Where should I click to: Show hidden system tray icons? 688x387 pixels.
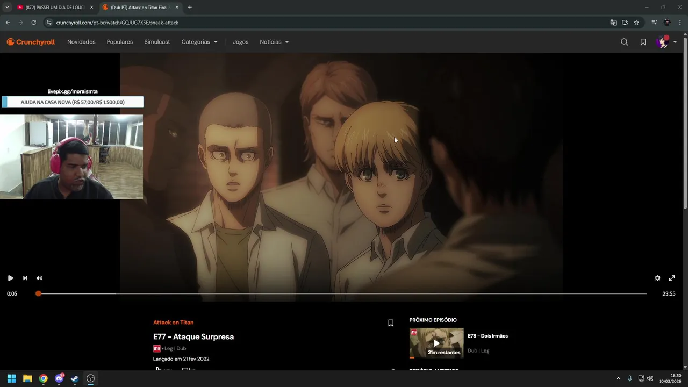618,378
